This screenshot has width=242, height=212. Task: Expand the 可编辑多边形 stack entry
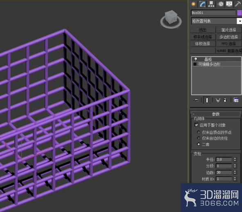tap(195, 64)
